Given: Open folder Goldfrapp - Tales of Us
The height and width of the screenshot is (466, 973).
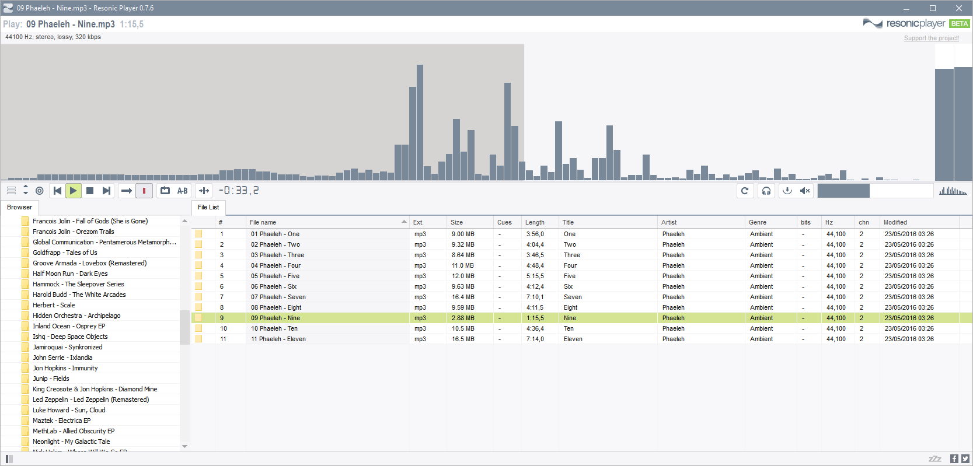Looking at the screenshot, I should (65, 253).
